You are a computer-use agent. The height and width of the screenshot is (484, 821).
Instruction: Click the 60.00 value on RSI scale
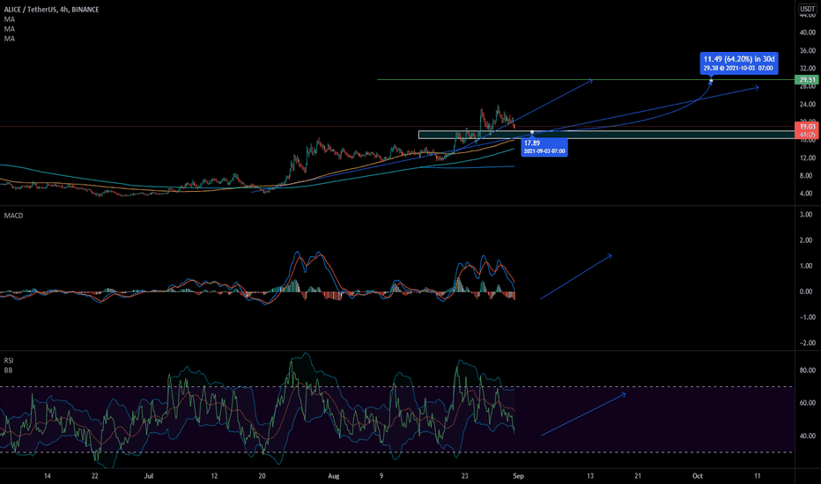[808, 403]
